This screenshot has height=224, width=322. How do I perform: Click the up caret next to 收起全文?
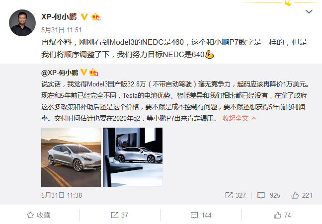click(x=254, y=119)
